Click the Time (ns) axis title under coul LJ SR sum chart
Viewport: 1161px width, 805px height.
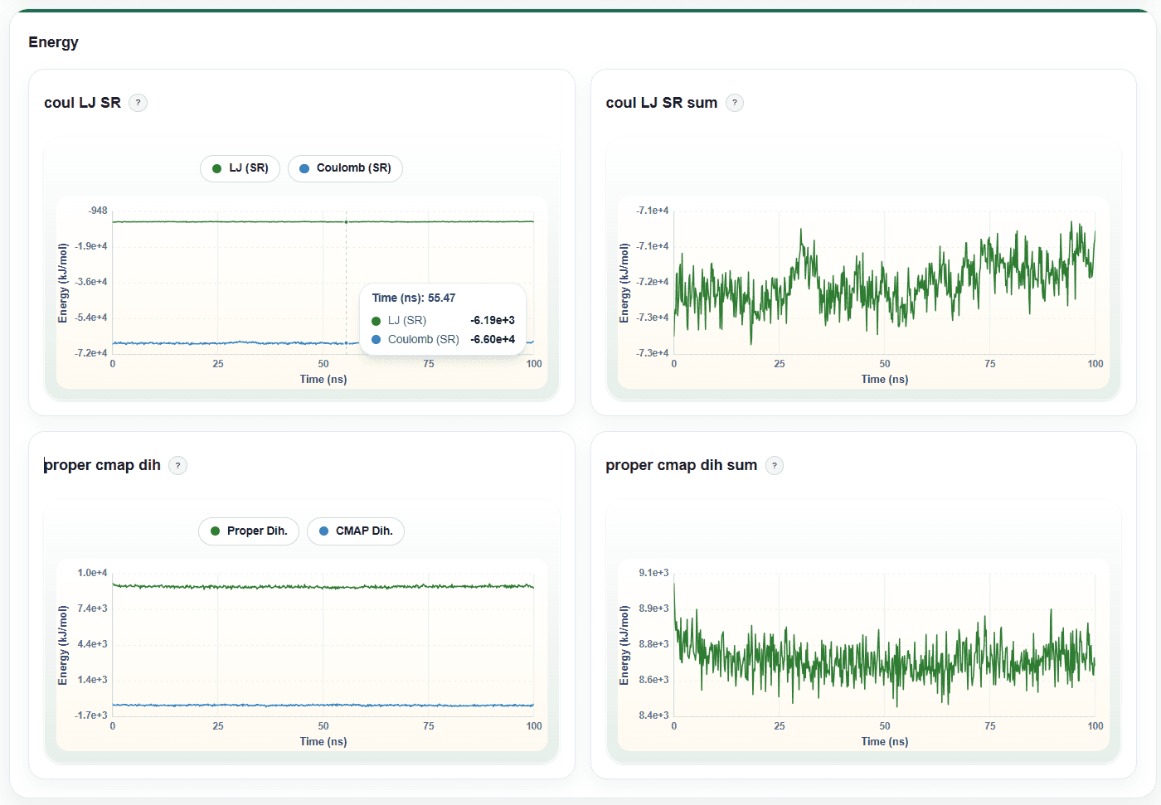885,380
